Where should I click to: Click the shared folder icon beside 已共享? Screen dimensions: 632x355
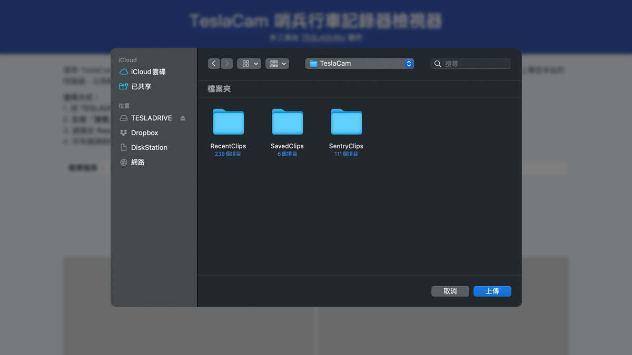(x=124, y=86)
